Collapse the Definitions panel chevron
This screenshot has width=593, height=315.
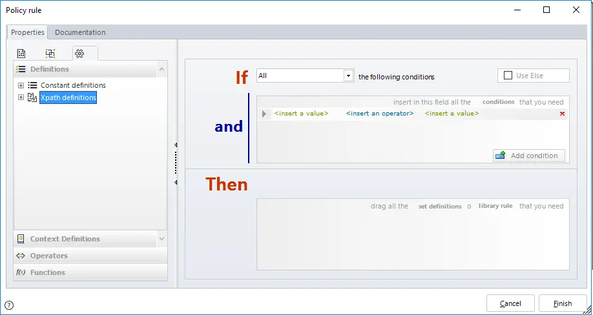[161, 69]
